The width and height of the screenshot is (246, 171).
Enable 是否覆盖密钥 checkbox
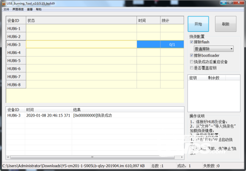(x=192, y=68)
